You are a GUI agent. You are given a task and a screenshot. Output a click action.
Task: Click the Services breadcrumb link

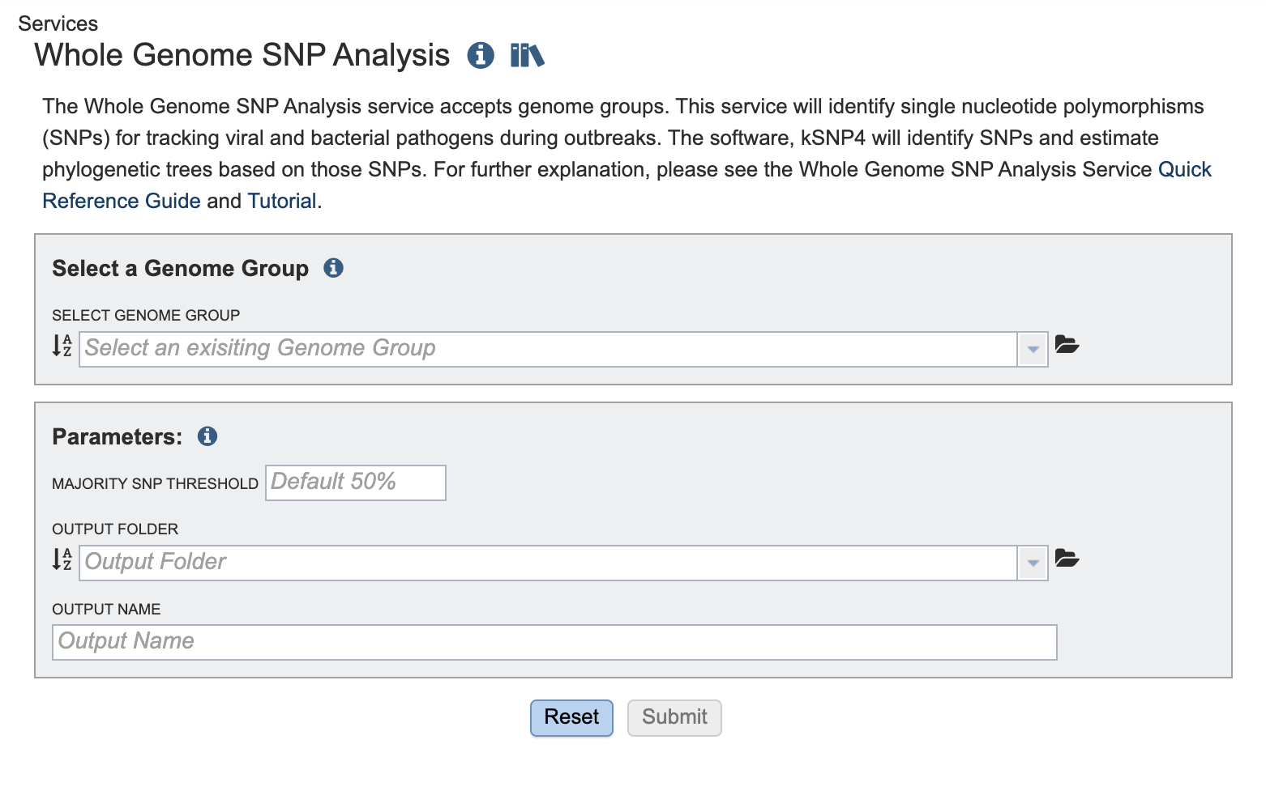coord(59,23)
